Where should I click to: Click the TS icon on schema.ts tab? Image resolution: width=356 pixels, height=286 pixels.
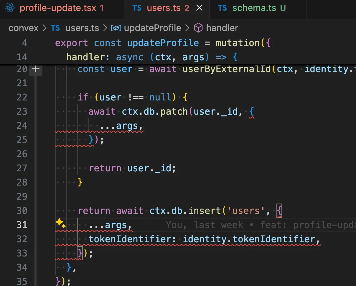[222, 8]
